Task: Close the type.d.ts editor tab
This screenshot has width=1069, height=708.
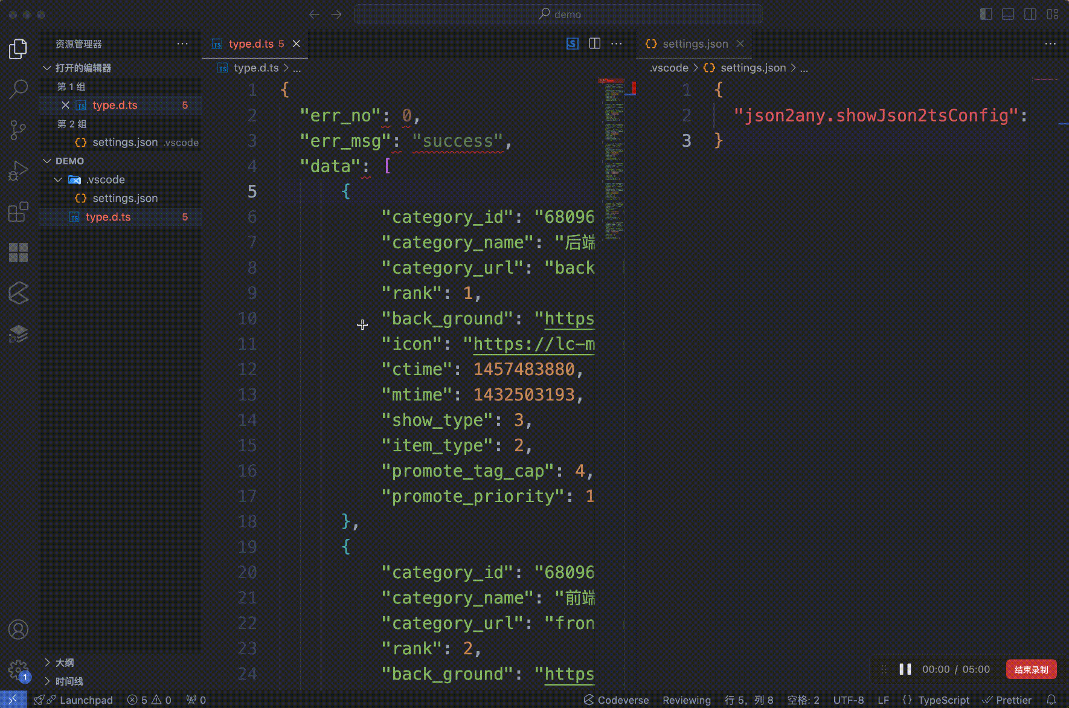Action: [x=297, y=43]
